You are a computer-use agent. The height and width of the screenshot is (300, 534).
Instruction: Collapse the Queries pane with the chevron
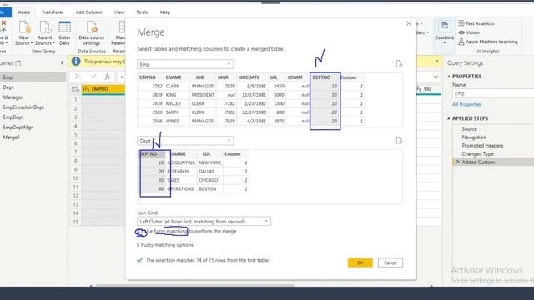tap(62, 63)
